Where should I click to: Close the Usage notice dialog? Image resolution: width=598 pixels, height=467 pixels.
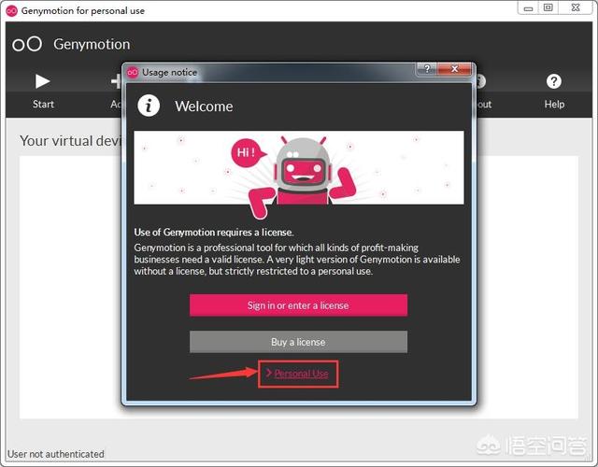(x=454, y=69)
